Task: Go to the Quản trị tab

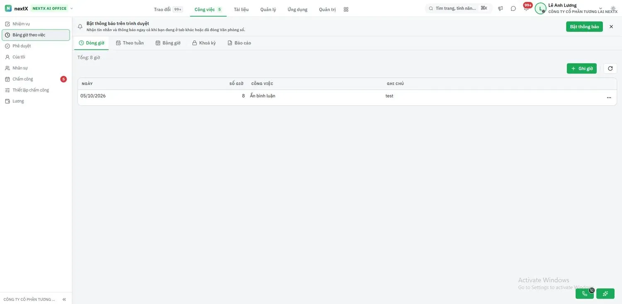Action: click(x=328, y=9)
